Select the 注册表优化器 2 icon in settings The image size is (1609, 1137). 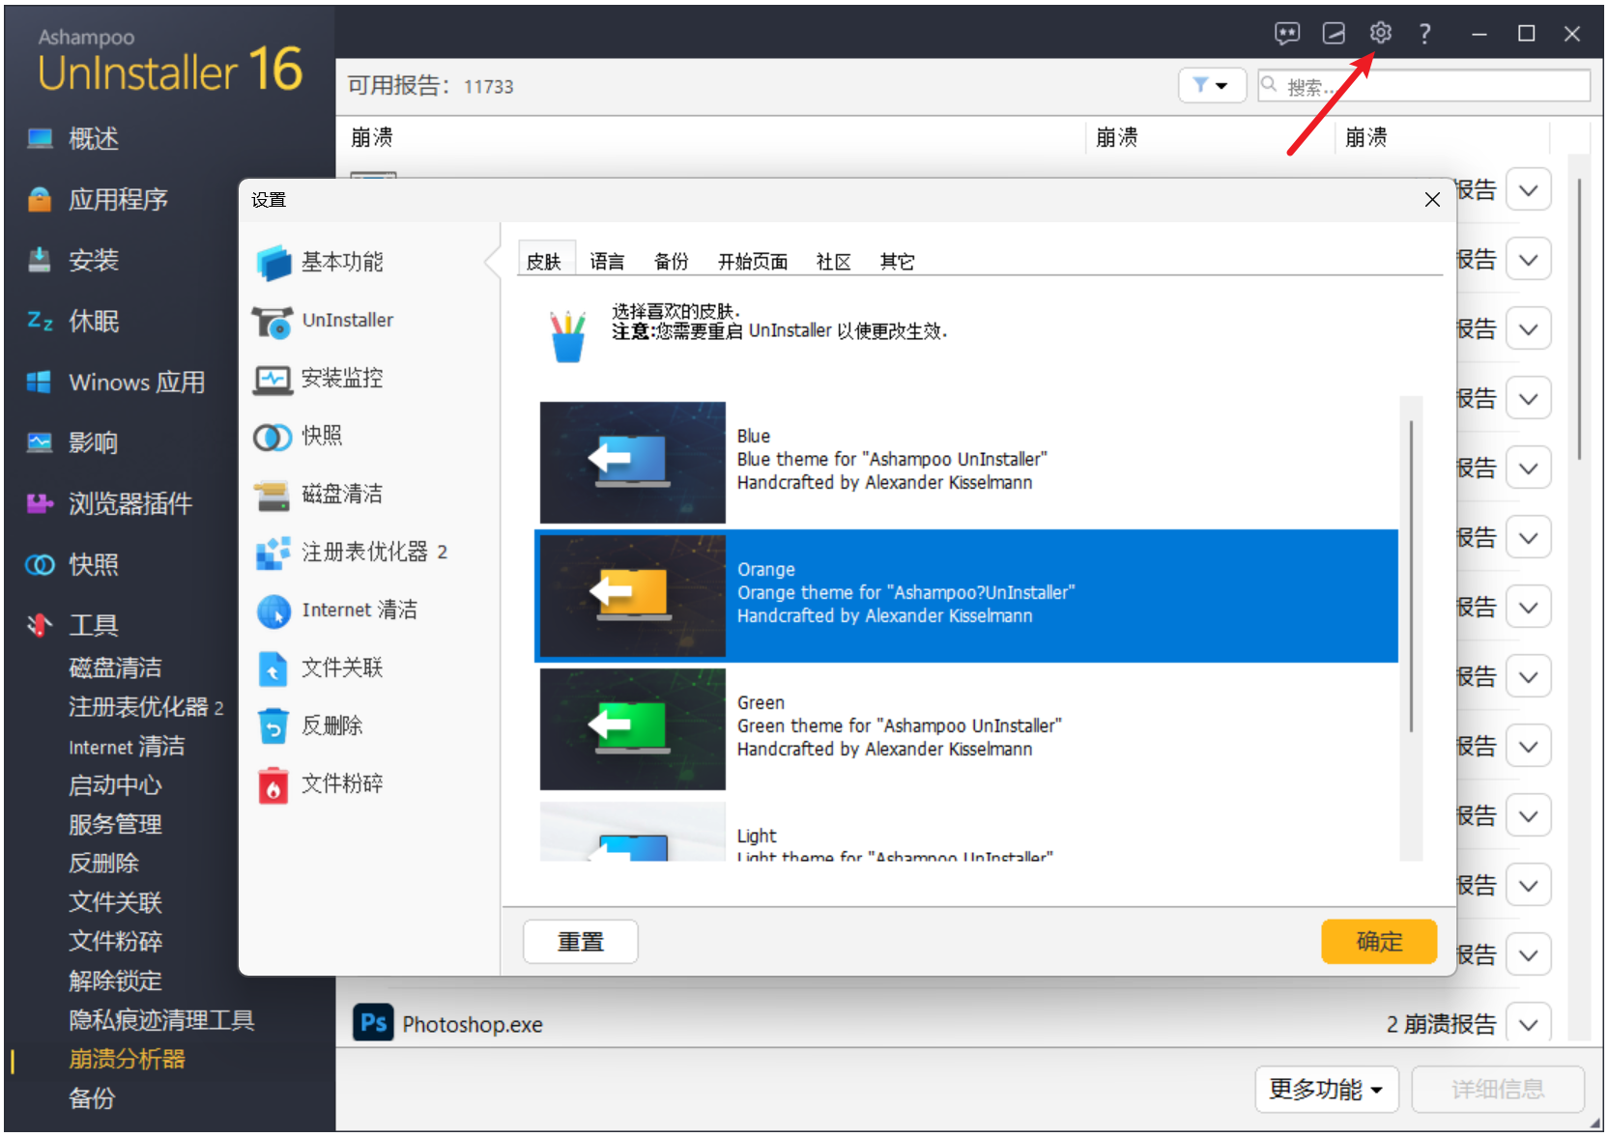point(273,553)
